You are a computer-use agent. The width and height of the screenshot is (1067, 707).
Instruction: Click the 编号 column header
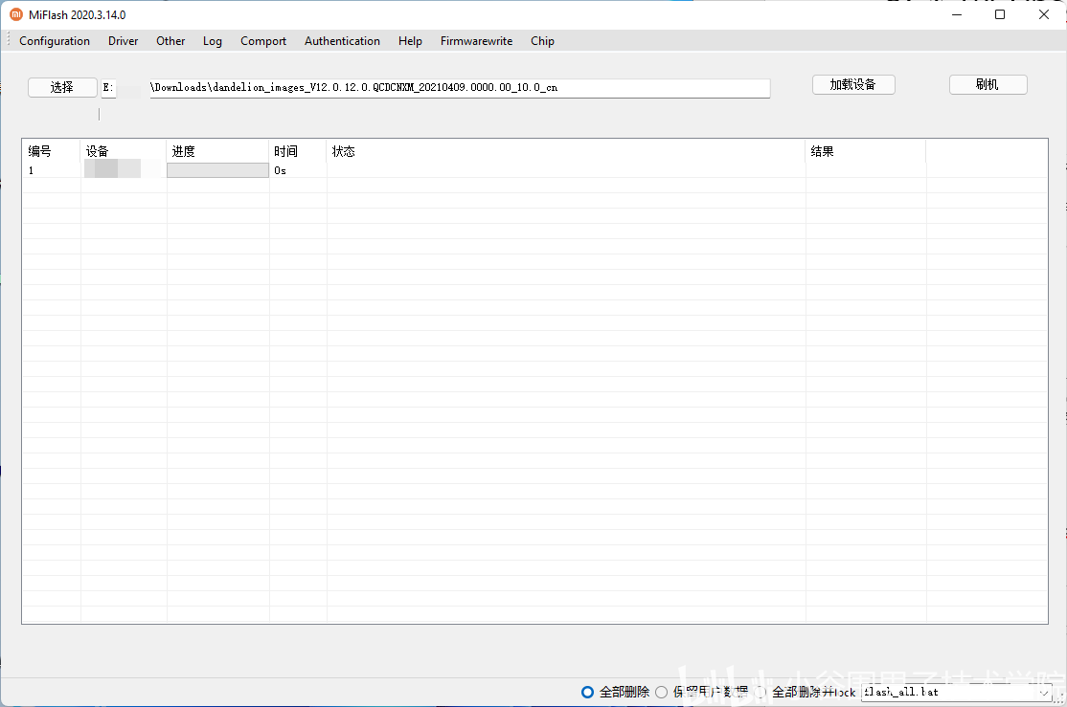pos(52,151)
